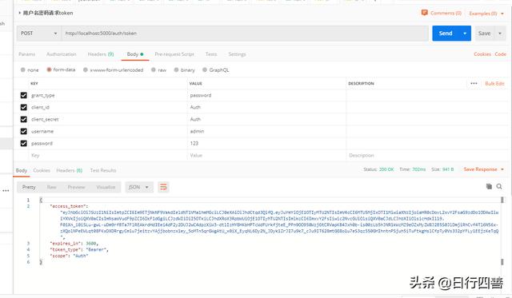This screenshot has height=298, width=512.
Task: Click the Comments (0) link
Action: (446, 13)
